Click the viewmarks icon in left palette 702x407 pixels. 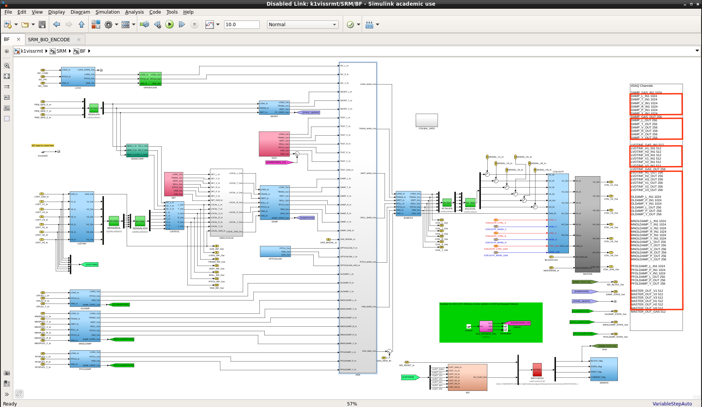[x=7, y=384]
